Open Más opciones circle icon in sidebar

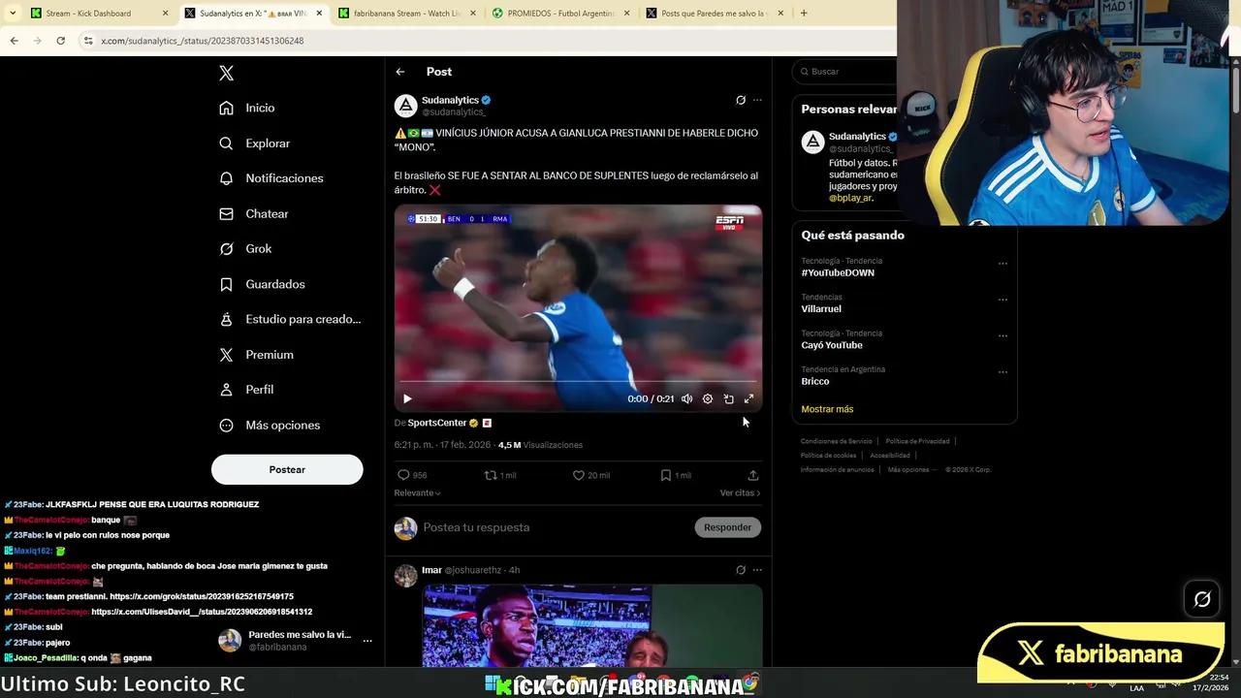coord(226,425)
